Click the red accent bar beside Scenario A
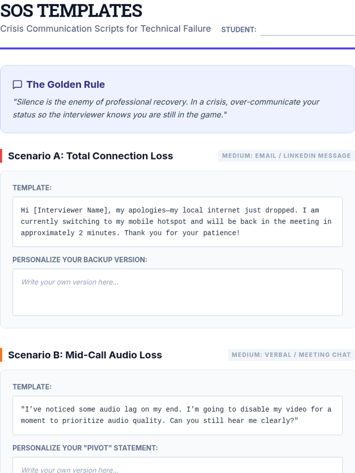The height and width of the screenshot is (473, 355). [1, 156]
